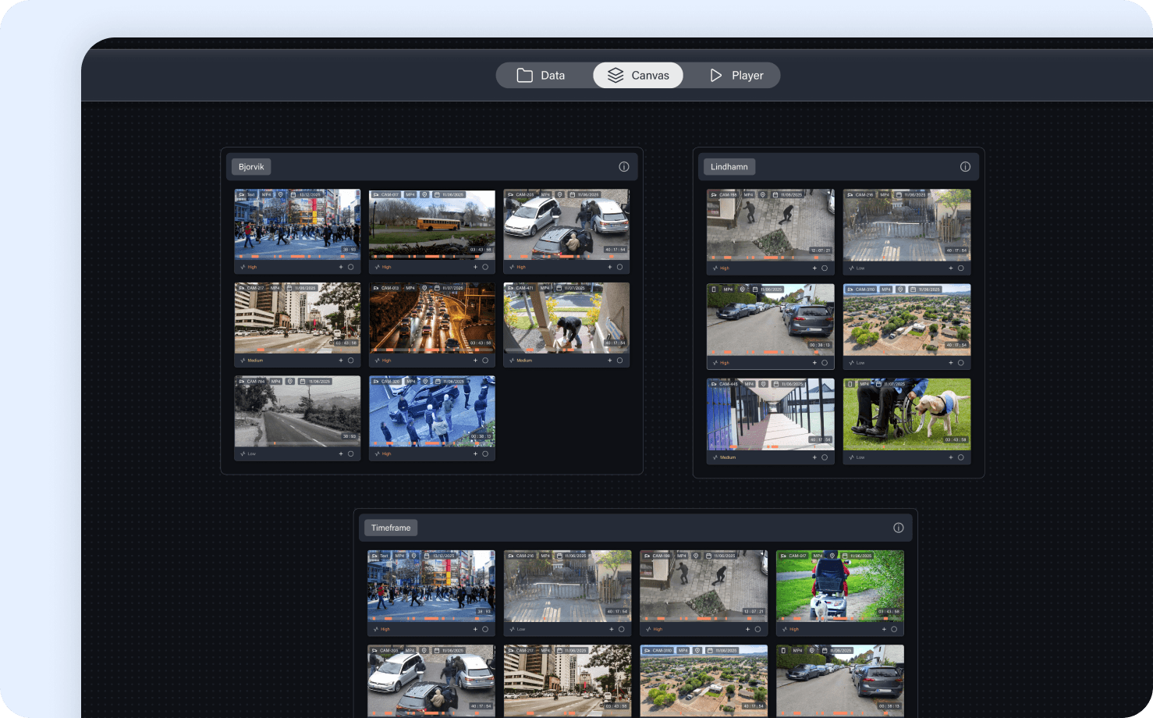Screen dimensions: 1153x718
Task: Toggle select circle on Lindhamn CAM-188 clip
Action: 825,268
